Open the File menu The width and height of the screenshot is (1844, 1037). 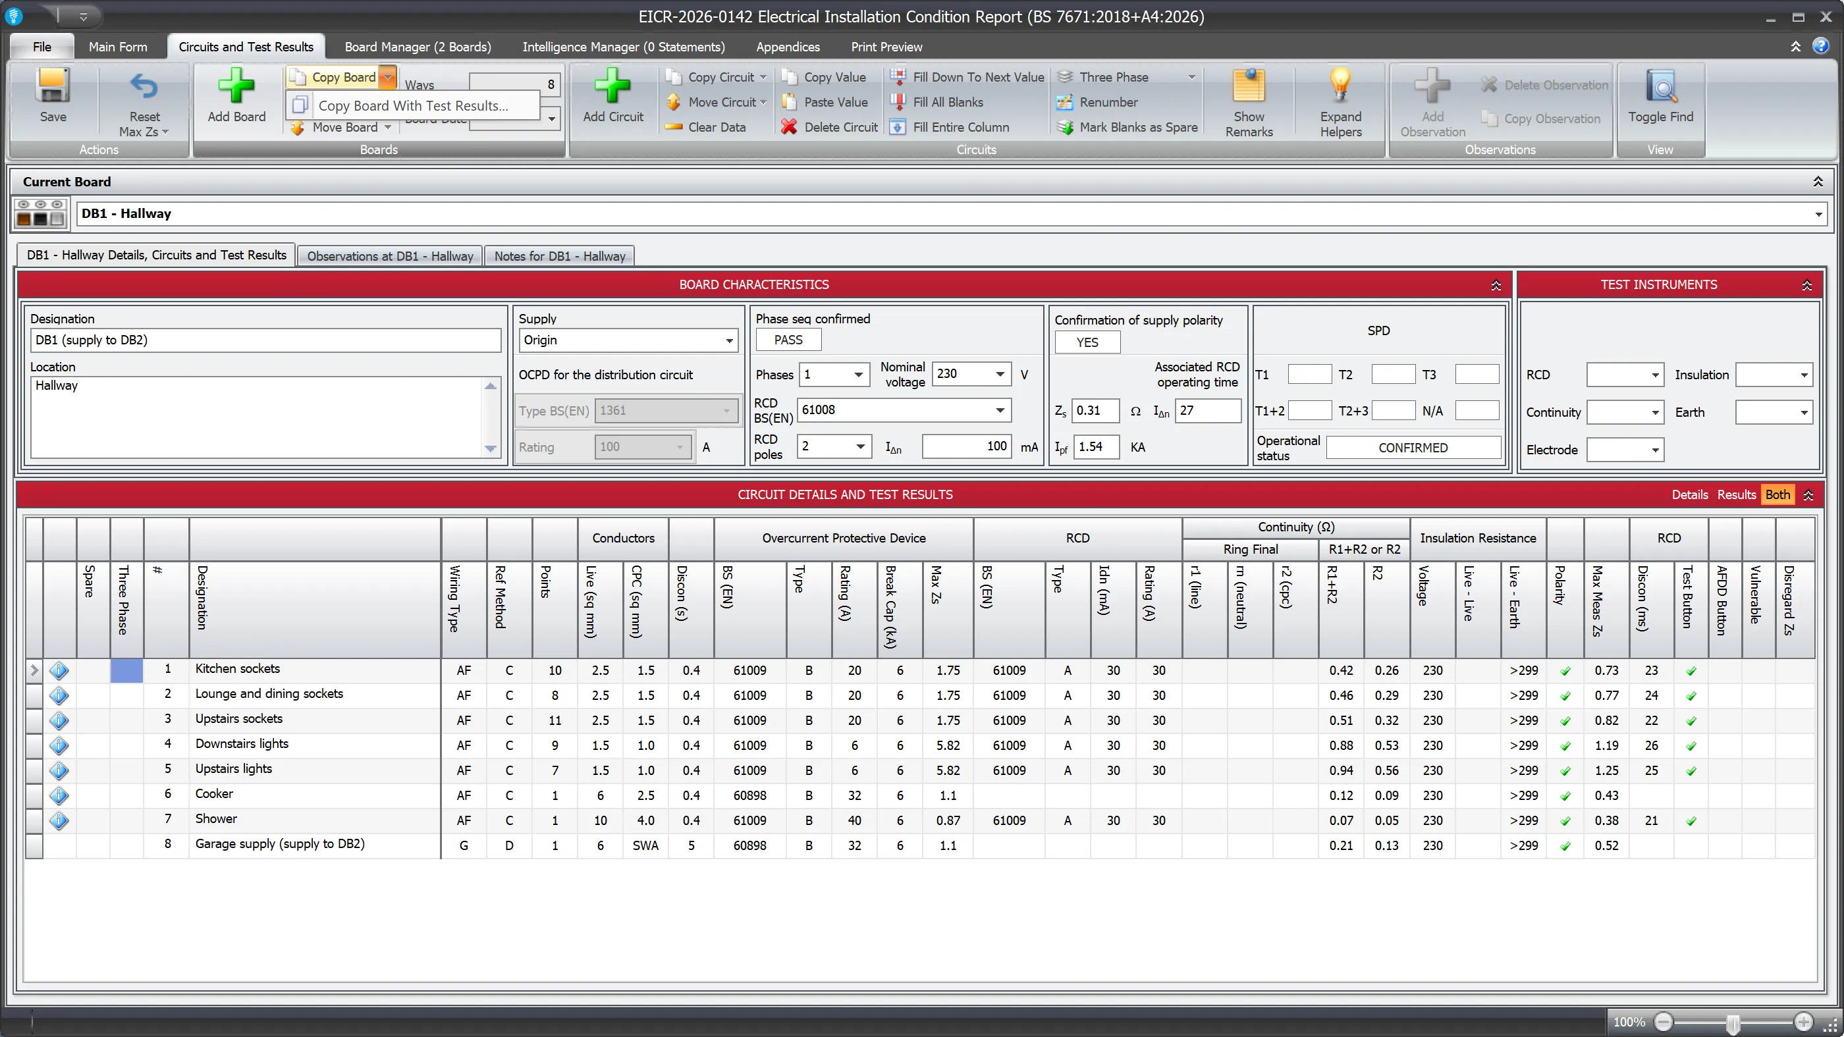41,47
